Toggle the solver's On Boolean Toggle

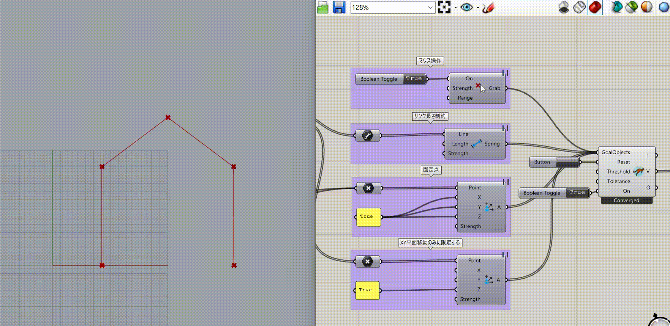pyautogui.click(x=577, y=193)
